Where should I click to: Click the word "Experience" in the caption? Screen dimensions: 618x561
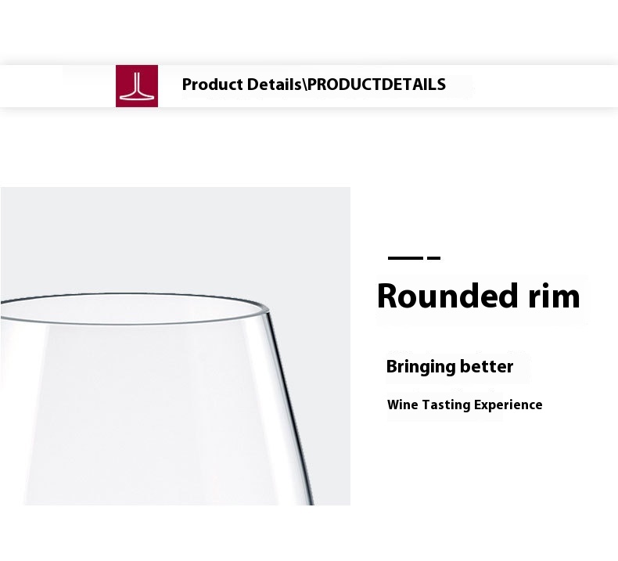point(508,405)
